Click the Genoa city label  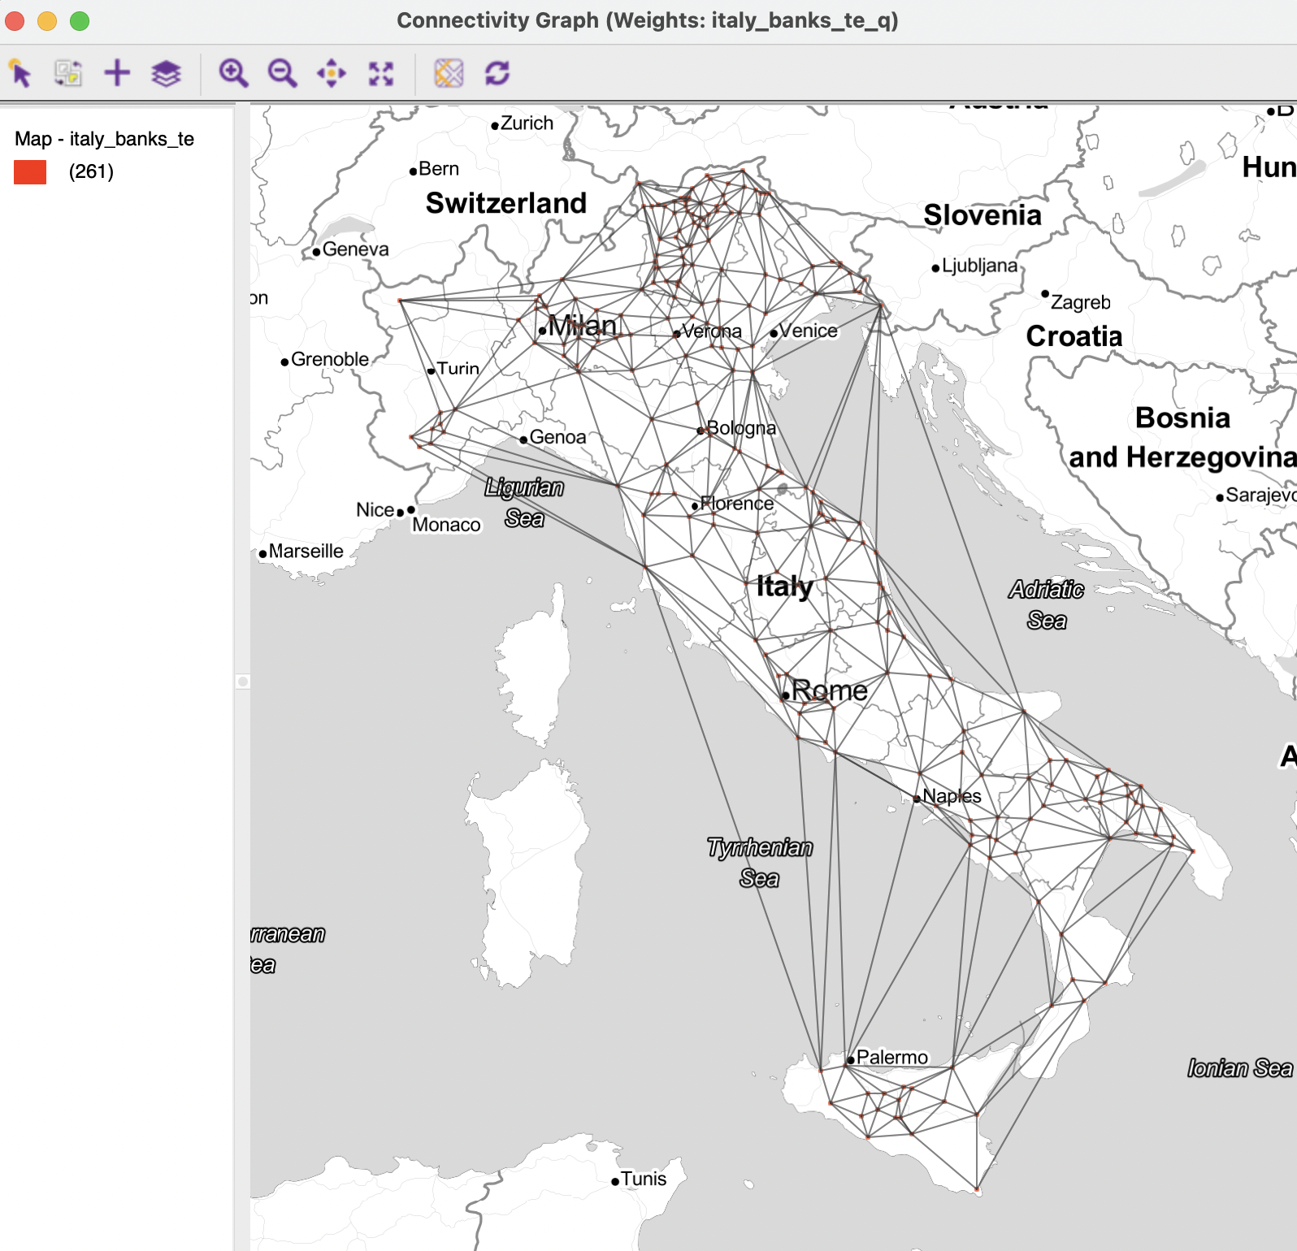[x=557, y=437]
